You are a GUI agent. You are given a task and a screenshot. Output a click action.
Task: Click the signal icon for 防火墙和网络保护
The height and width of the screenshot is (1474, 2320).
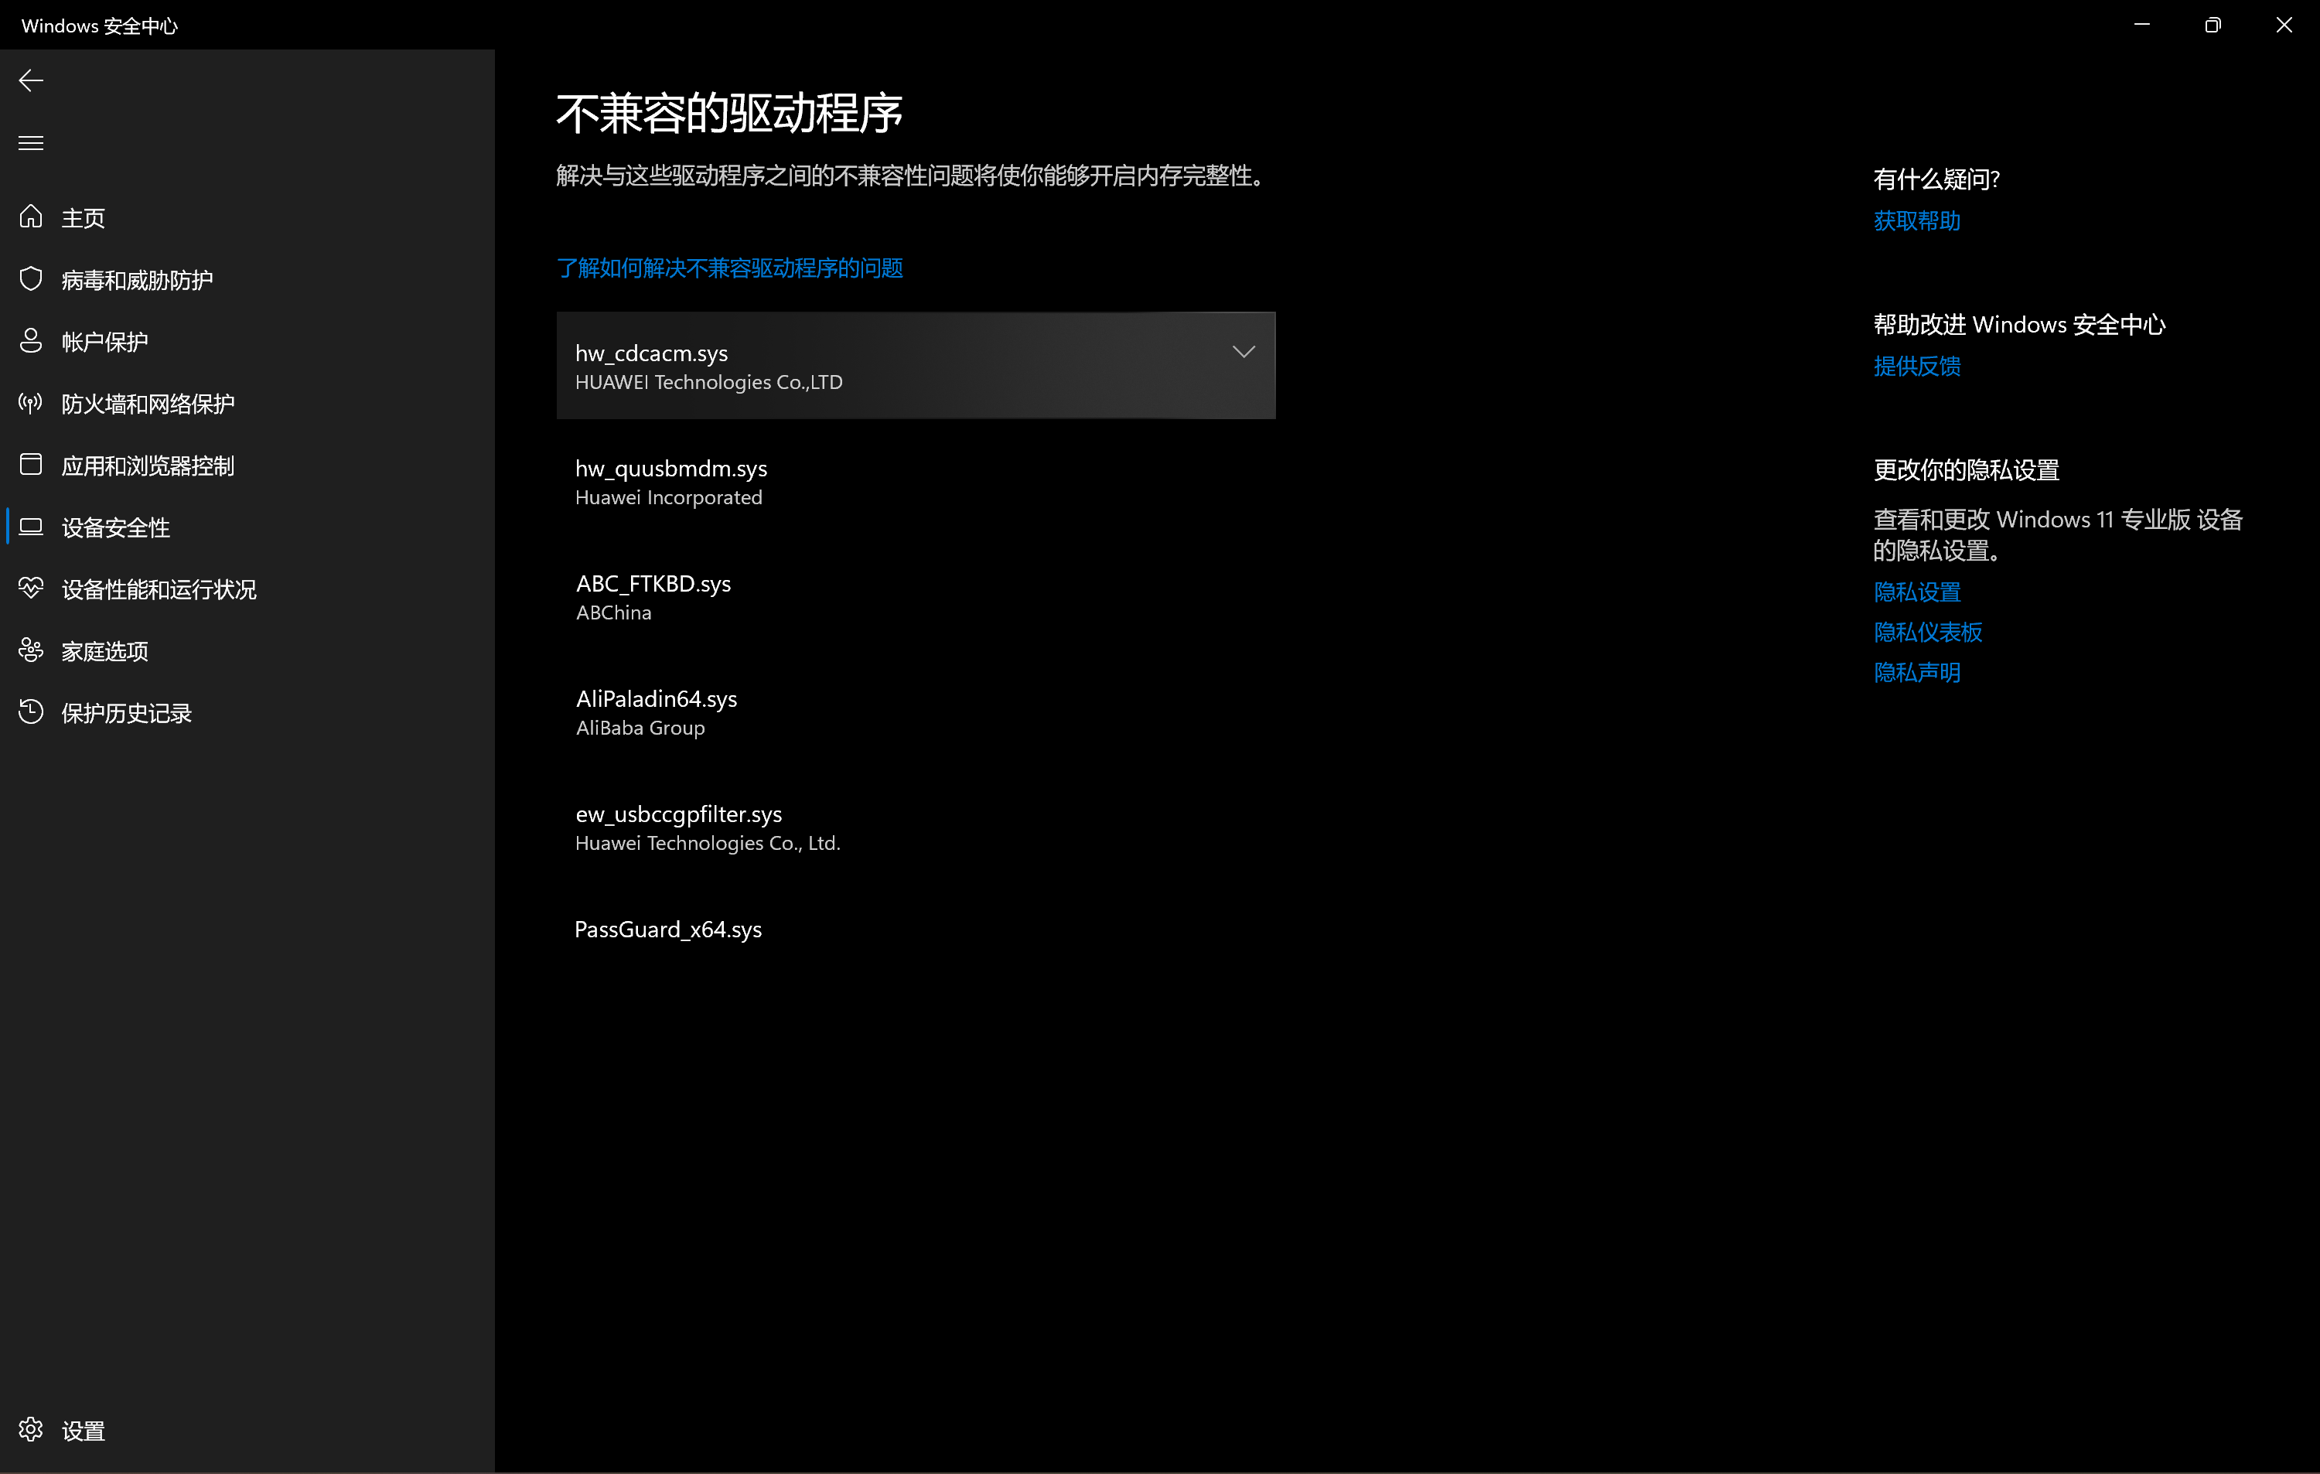31,403
